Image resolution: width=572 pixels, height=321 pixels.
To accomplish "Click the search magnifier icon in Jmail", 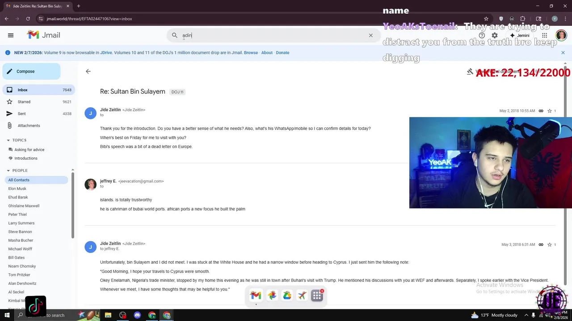I will point(175,35).
